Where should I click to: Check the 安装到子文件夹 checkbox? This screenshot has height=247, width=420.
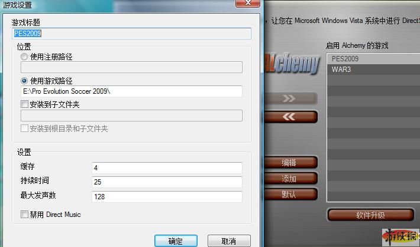[24, 104]
